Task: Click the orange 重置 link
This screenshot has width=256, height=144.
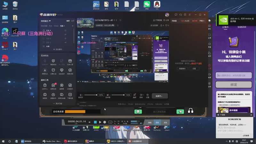Action: click(x=200, y=63)
